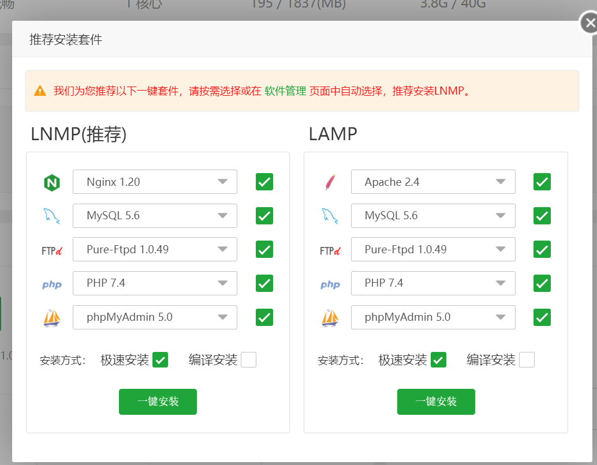Click the LAMP heading
The width and height of the screenshot is (597, 465).
point(333,134)
